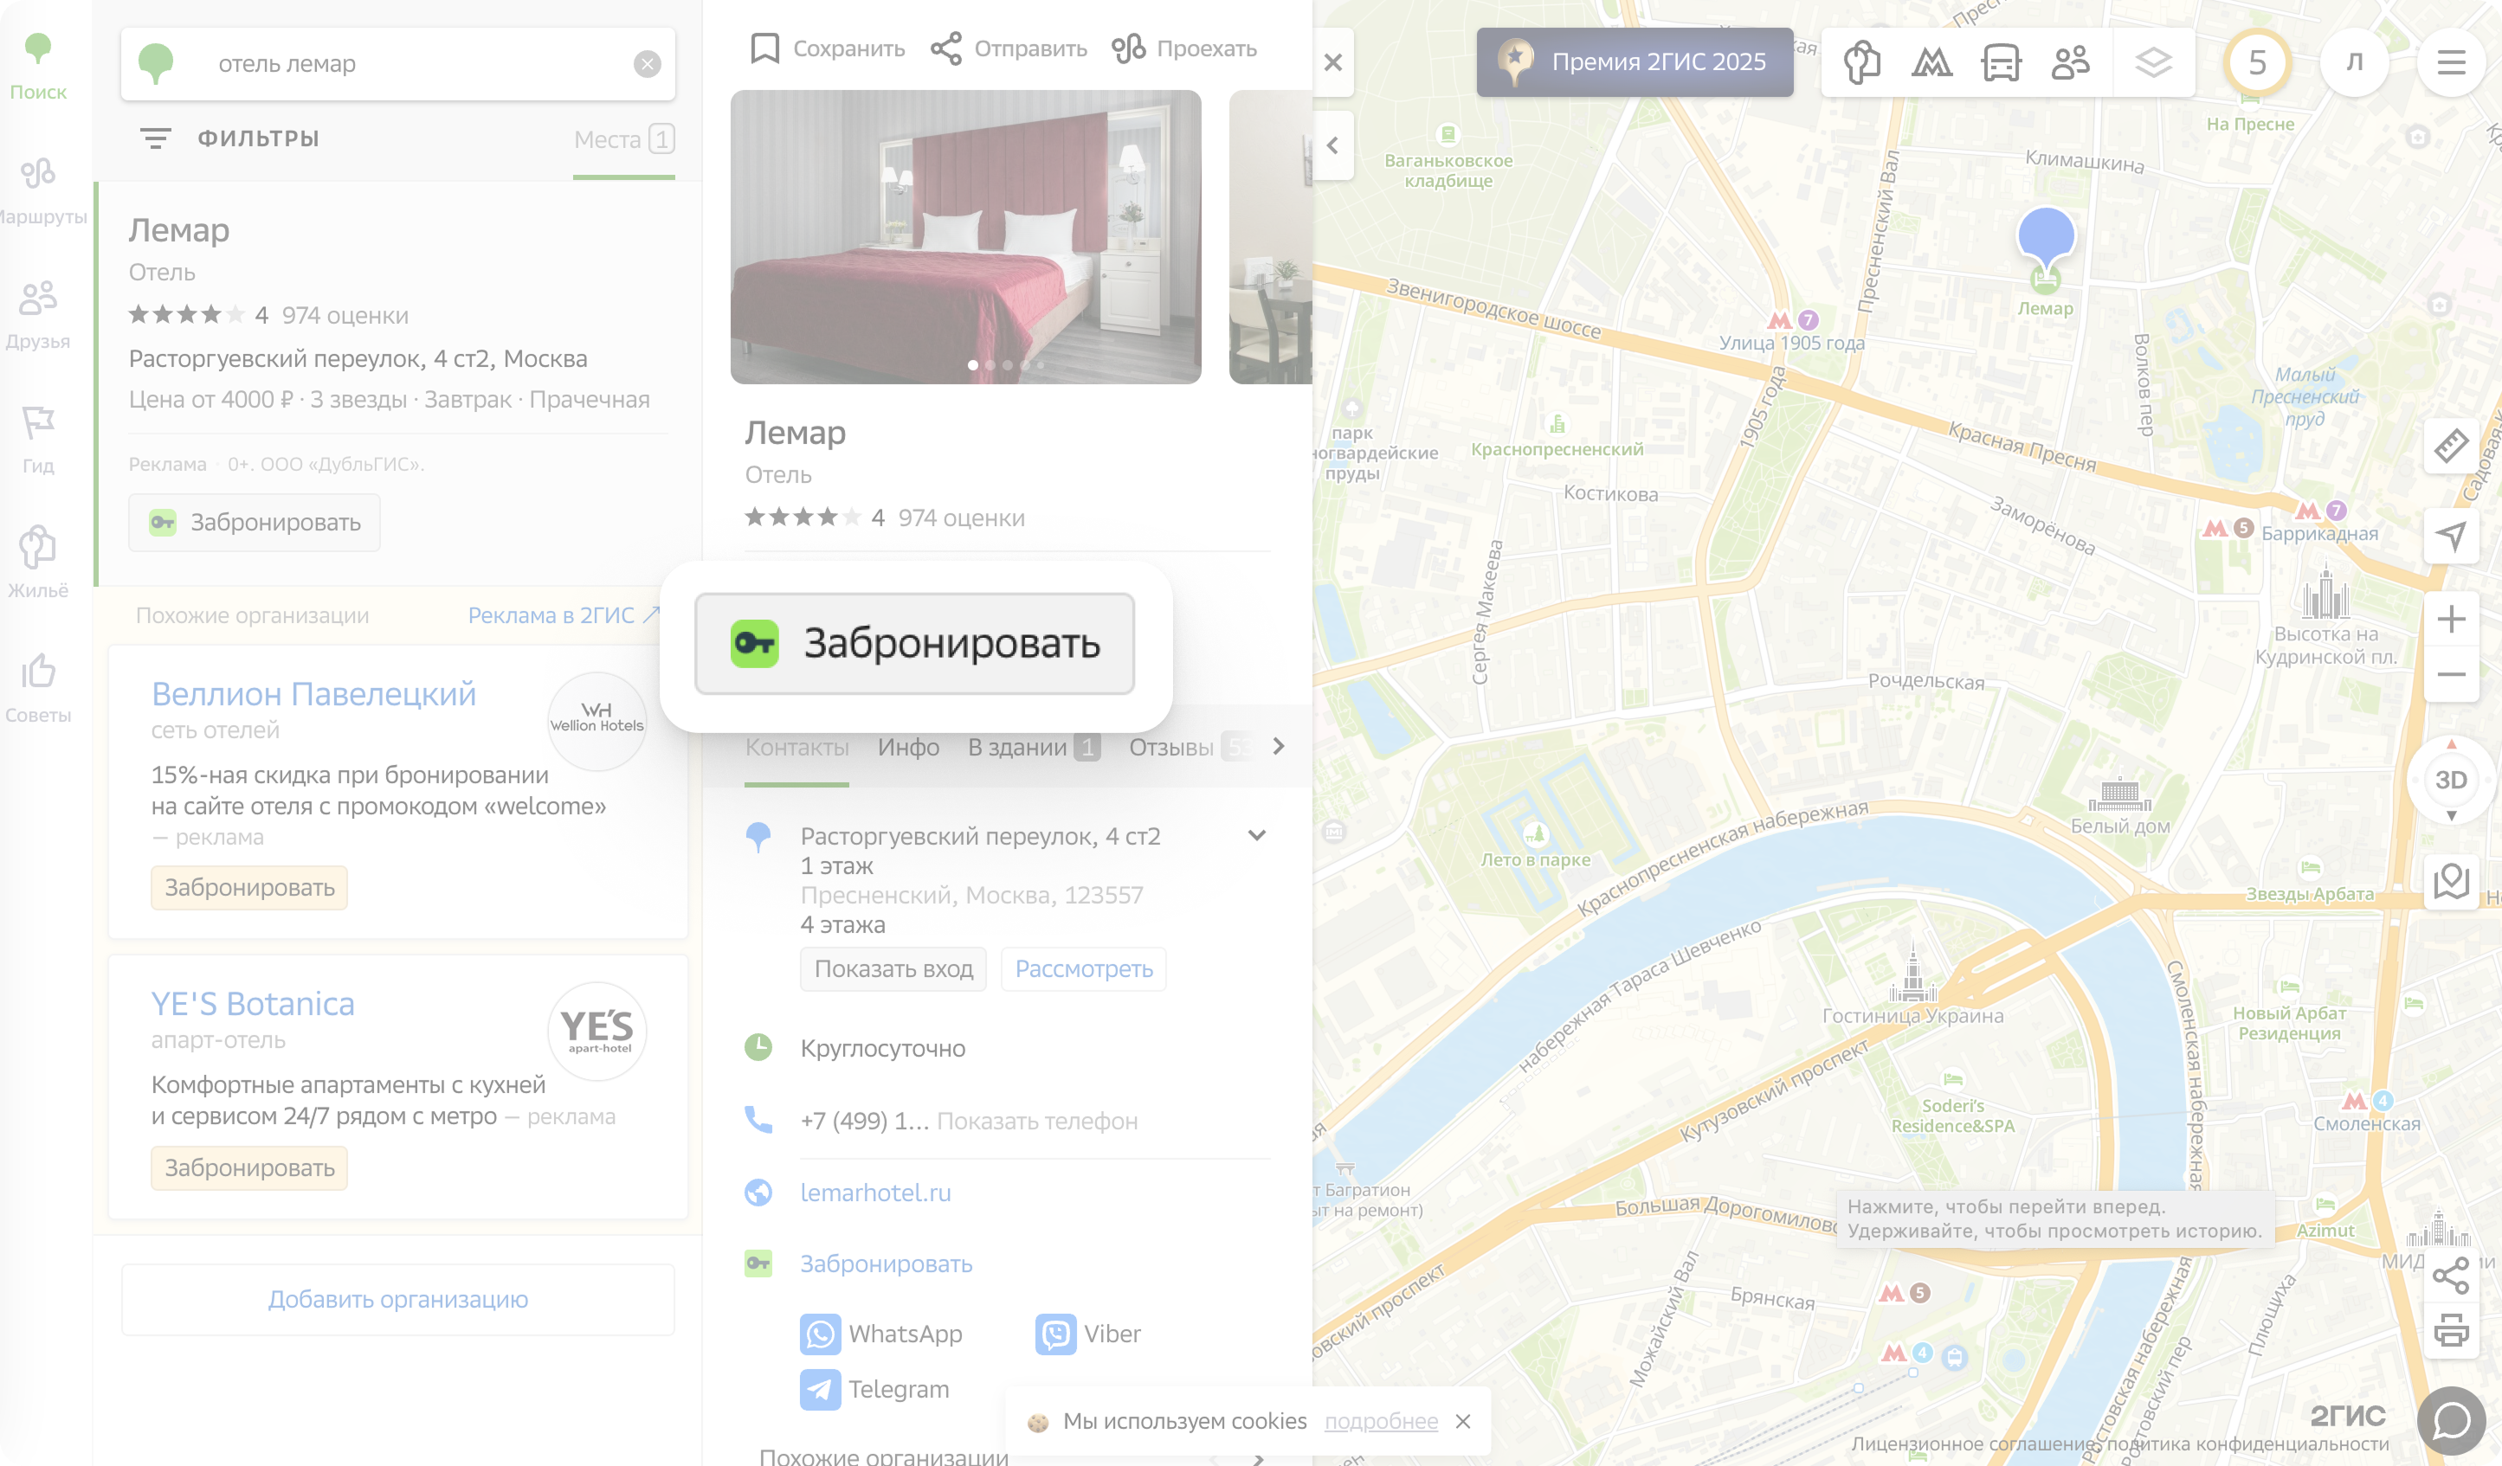Expand the address details chevron

(x=1257, y=836)
